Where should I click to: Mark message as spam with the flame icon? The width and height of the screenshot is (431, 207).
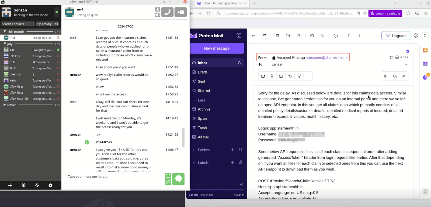tap(299, 36)
